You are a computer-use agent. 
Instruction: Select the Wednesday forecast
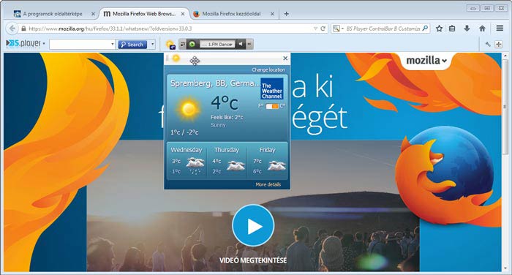[187, 160]
